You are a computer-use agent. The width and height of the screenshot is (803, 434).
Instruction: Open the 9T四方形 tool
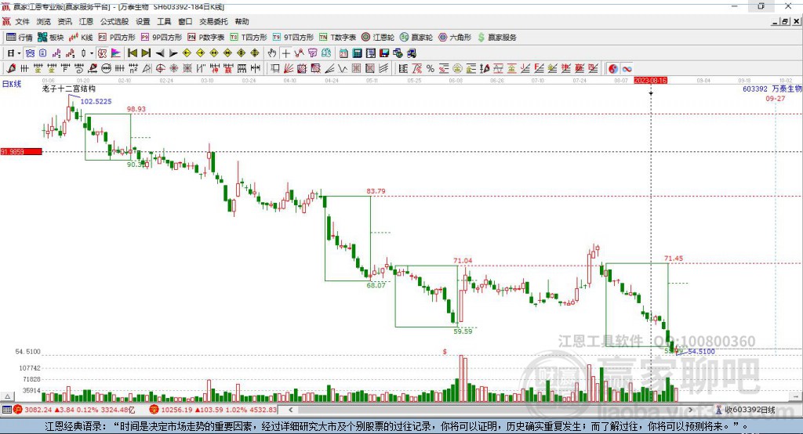click(x=293, y=38)
